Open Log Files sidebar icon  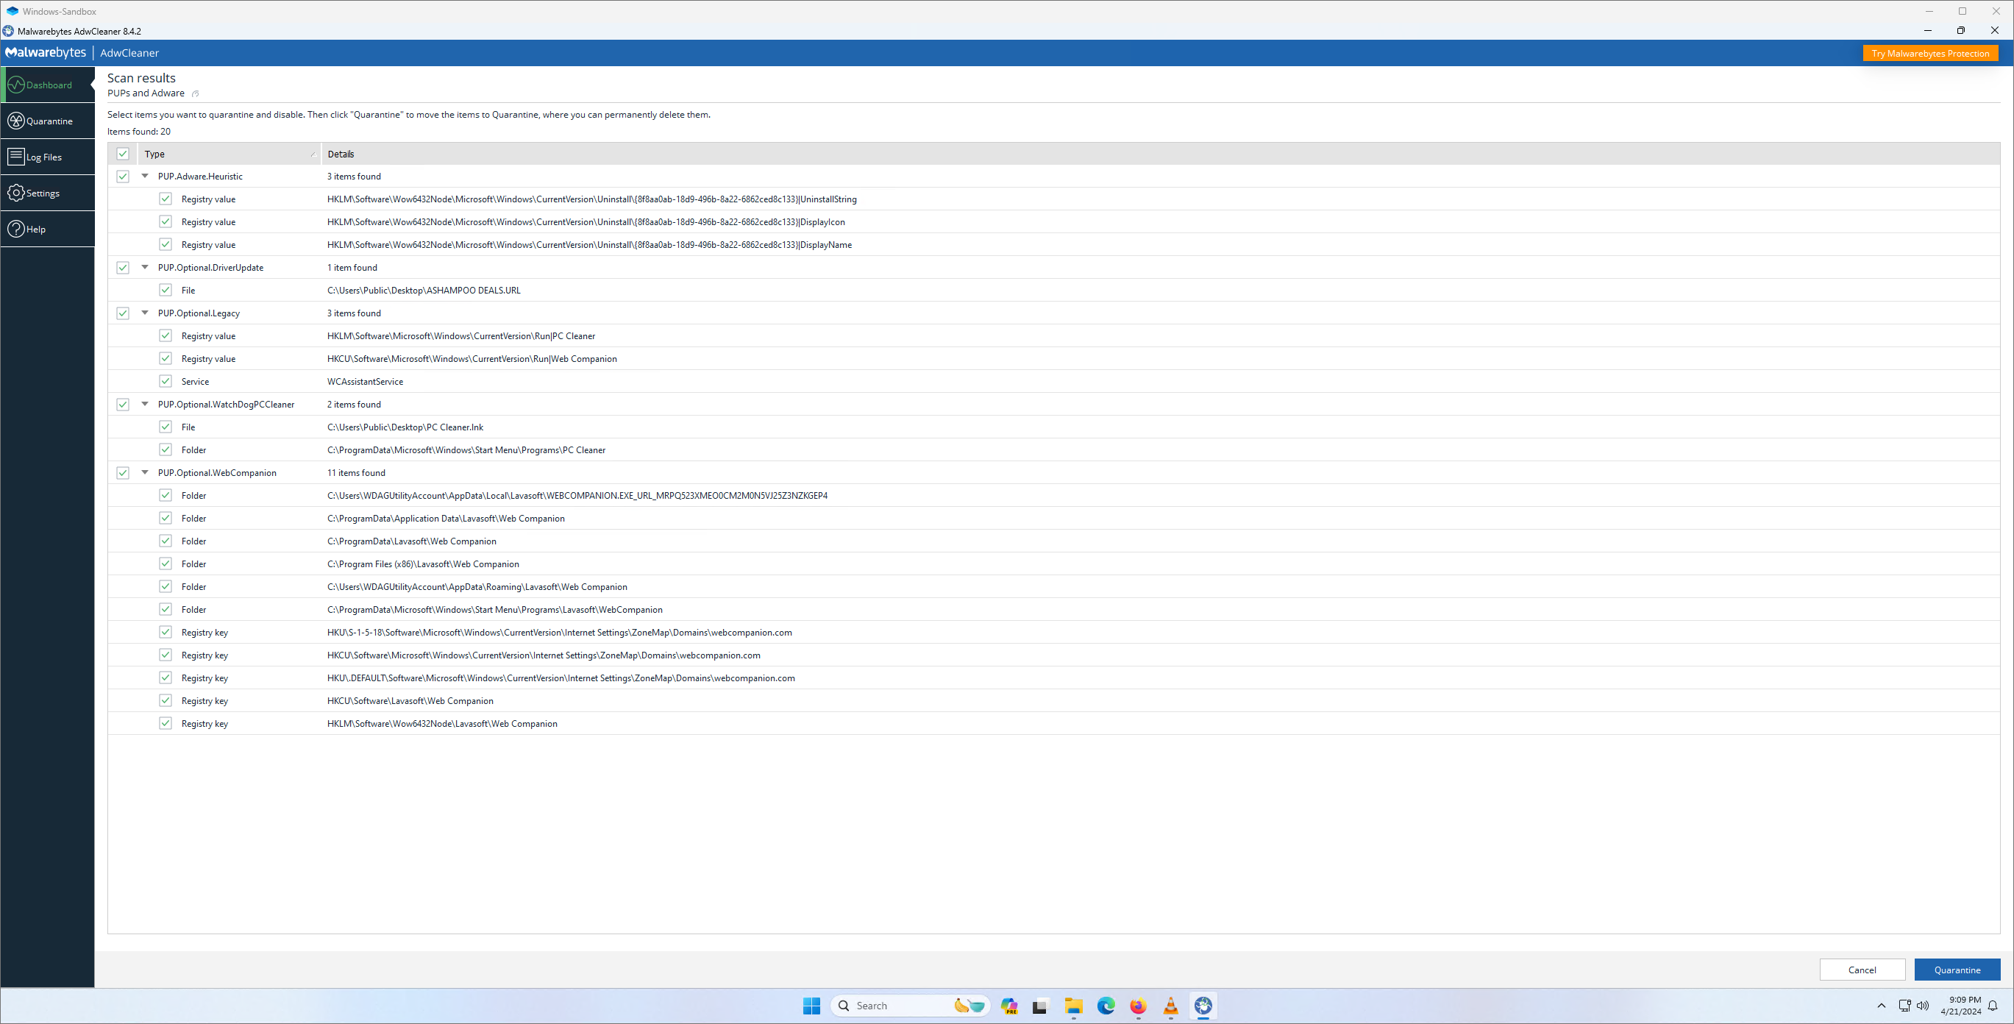click(x=15, y=157)
